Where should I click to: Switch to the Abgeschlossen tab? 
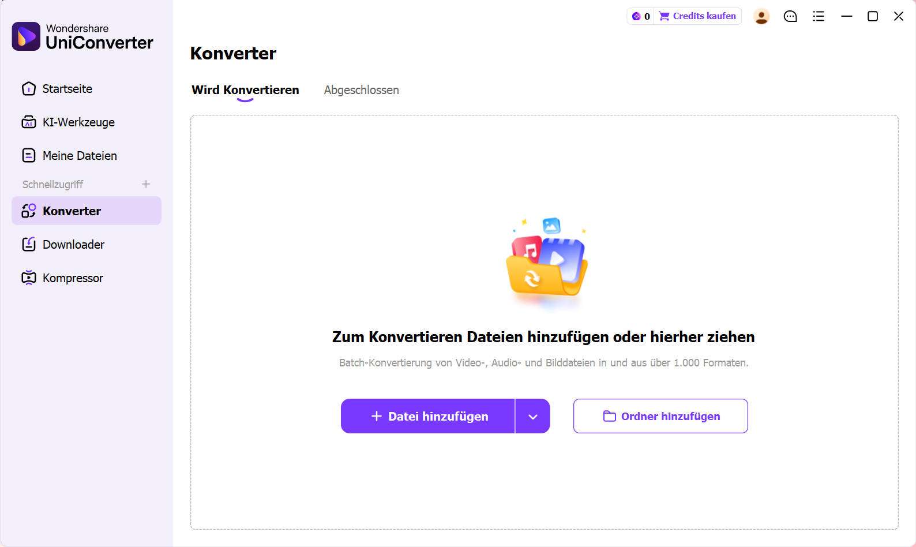point(361,90)
